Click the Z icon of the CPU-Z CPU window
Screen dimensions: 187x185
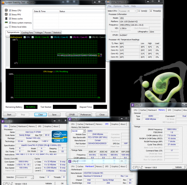[x=3, y=121]
